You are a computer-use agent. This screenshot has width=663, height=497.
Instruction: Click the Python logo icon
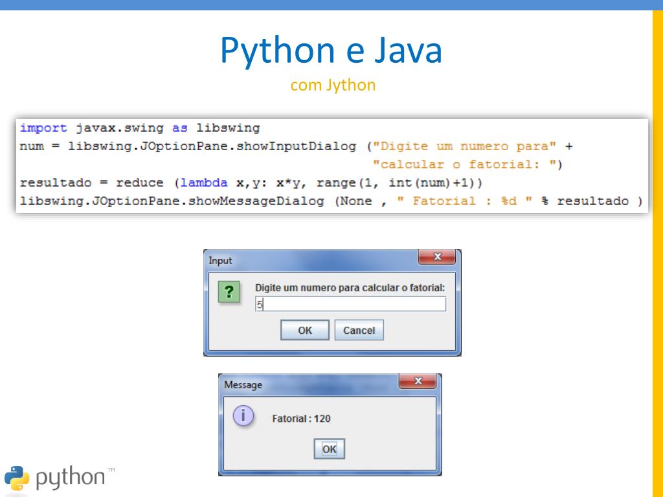(x=17, y=478)
